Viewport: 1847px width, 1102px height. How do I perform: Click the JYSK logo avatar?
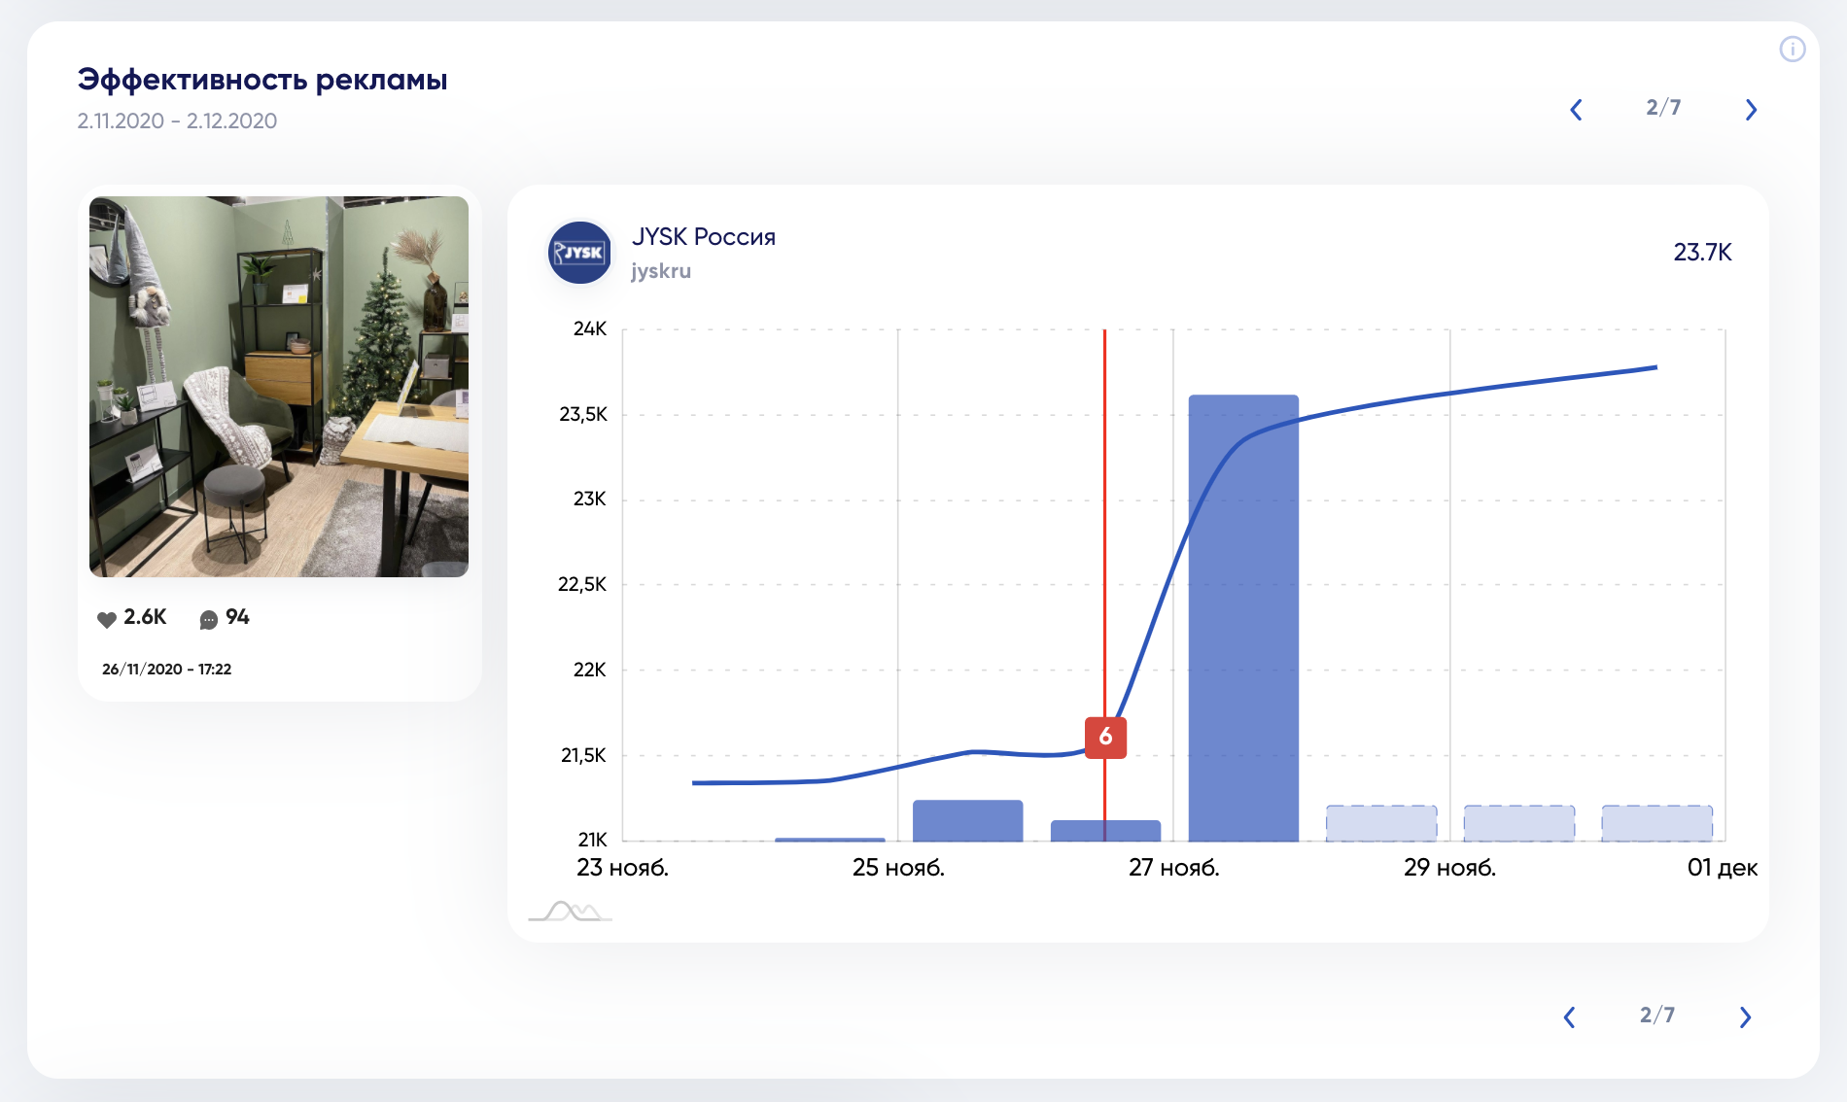[x=579, y=253]
